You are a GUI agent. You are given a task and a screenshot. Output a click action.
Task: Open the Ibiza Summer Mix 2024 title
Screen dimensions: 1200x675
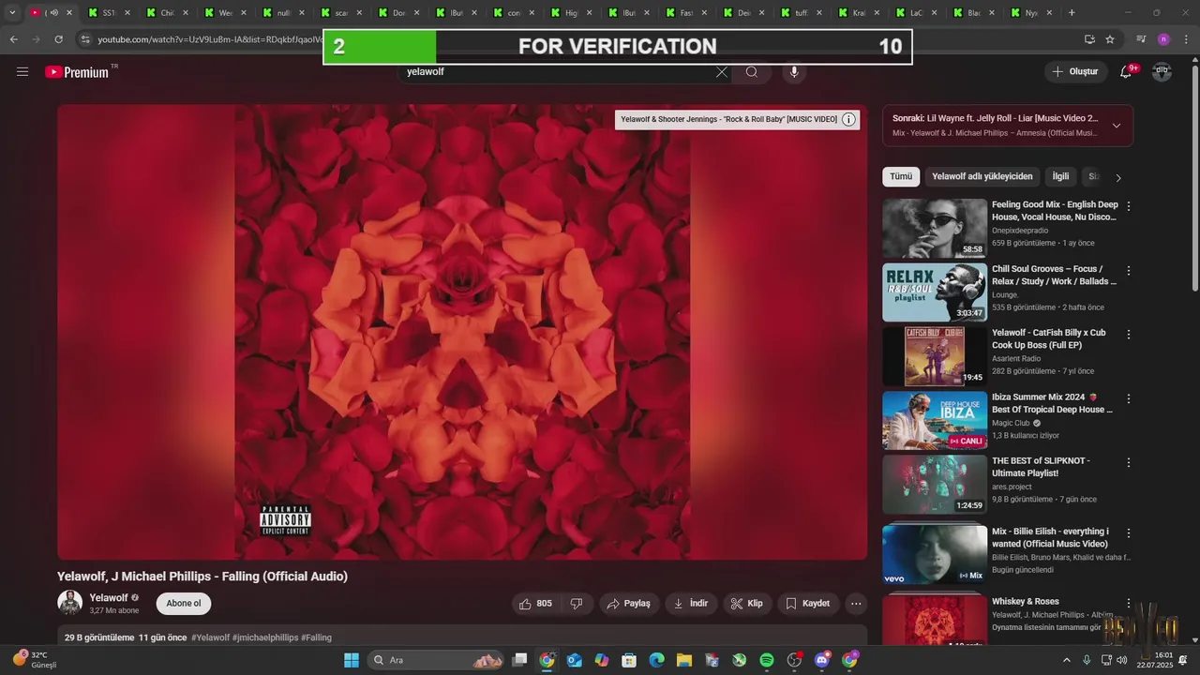click(1052, 403)
